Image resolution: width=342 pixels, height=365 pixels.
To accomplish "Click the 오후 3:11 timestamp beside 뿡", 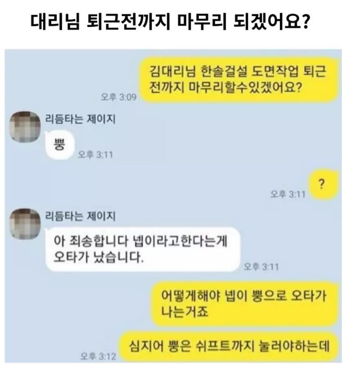I will click(95, 154).
